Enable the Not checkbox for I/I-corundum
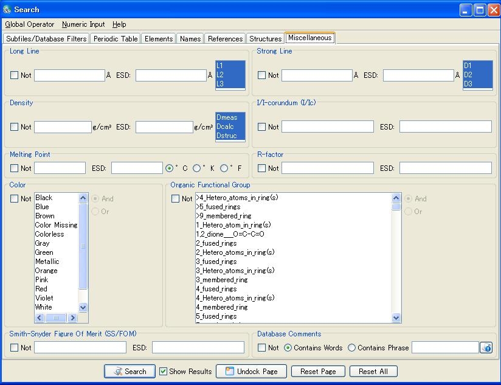This screenshot has height=385, width=501. click(x=261, y=127)
